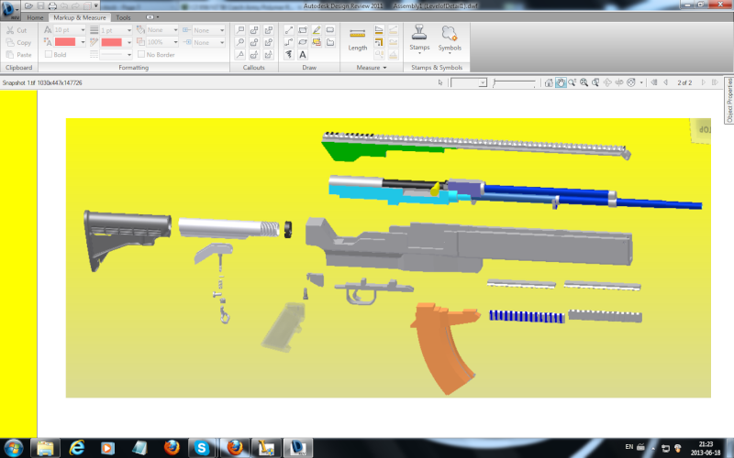Open Internet Explorer from the taskbar
The height and width of the screenshot is (458, 734).
[x=77, y=448]
